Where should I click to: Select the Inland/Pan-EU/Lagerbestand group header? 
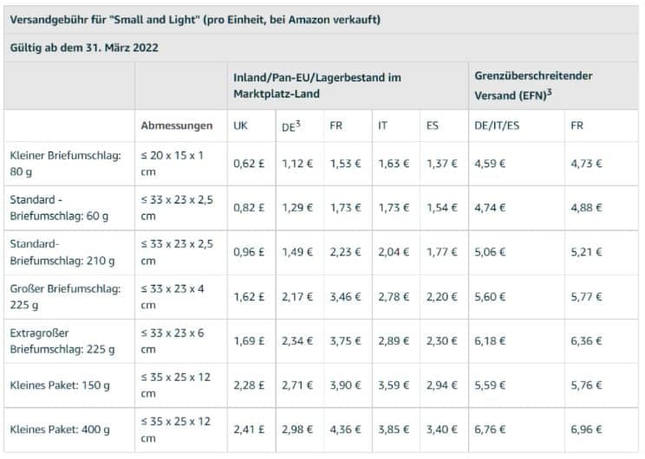tap(316, 84)
